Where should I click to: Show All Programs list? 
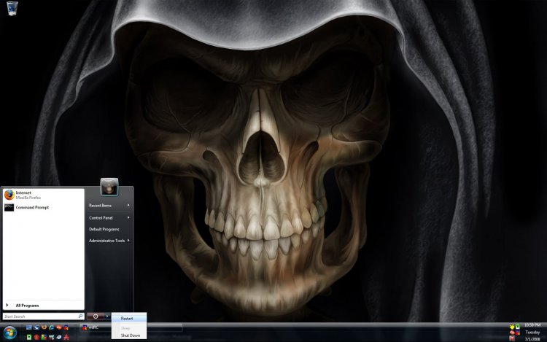coord(43,306)
